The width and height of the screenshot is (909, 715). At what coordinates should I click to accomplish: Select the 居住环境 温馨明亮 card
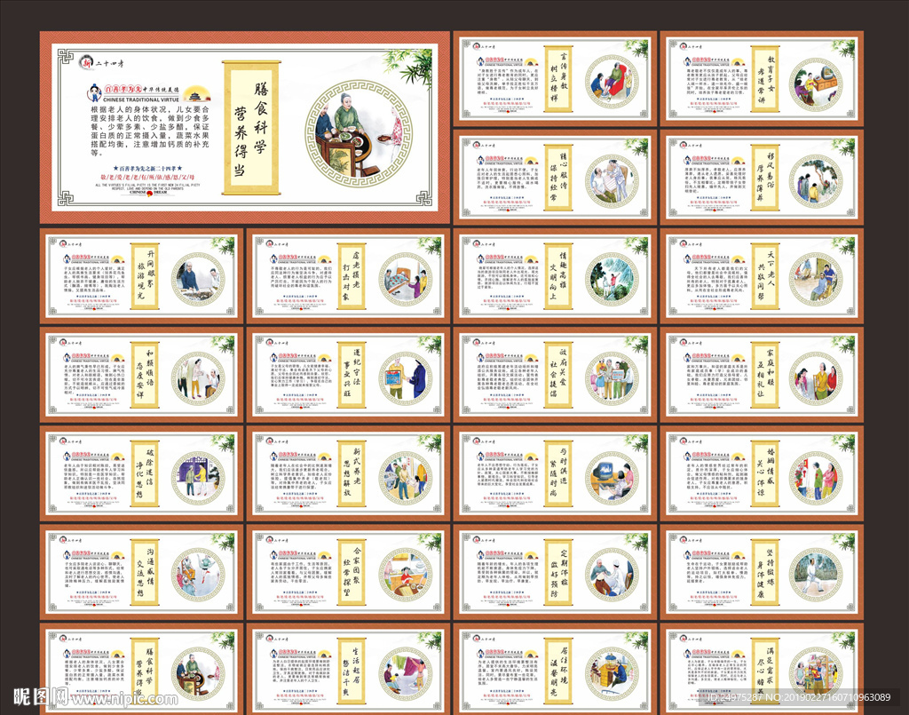coord(555,669)
